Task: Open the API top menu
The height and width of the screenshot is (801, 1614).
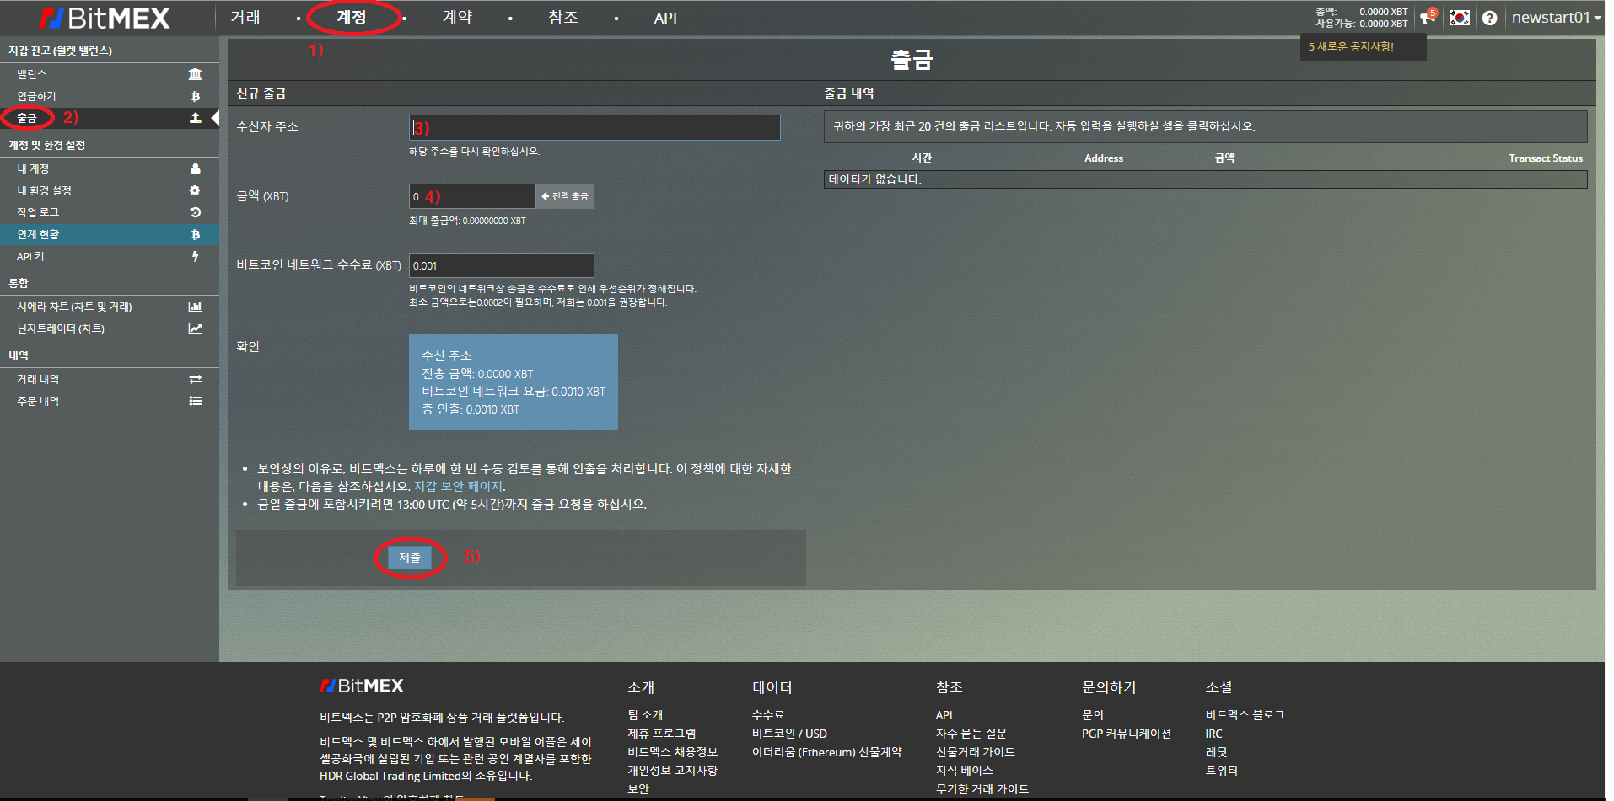Action: (665, 18)
